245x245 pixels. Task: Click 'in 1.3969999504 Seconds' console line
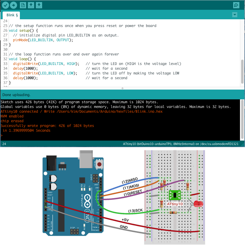click(27, 131)
